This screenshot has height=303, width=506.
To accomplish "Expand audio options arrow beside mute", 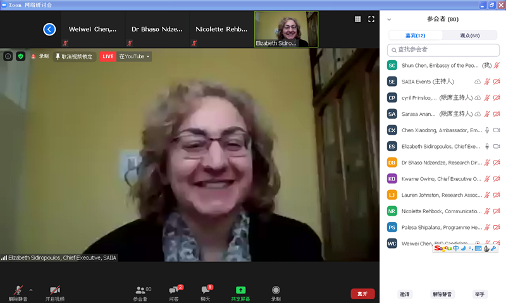I will pos(31,290).
